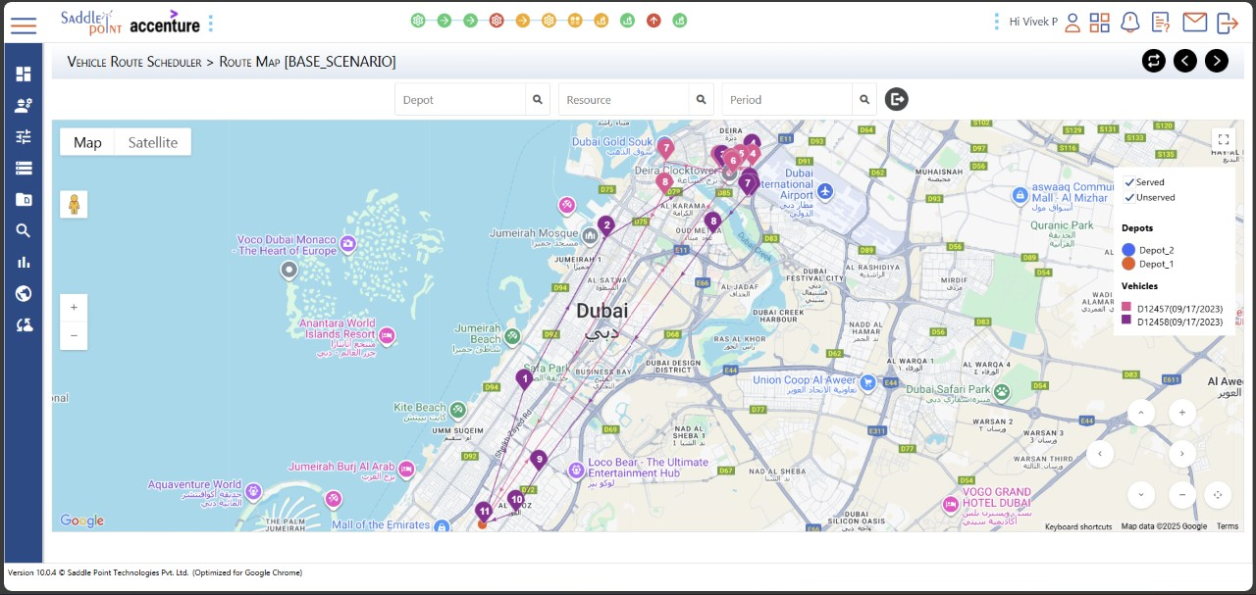Open the dashboard icon in the sidebar

coord(24,74)
